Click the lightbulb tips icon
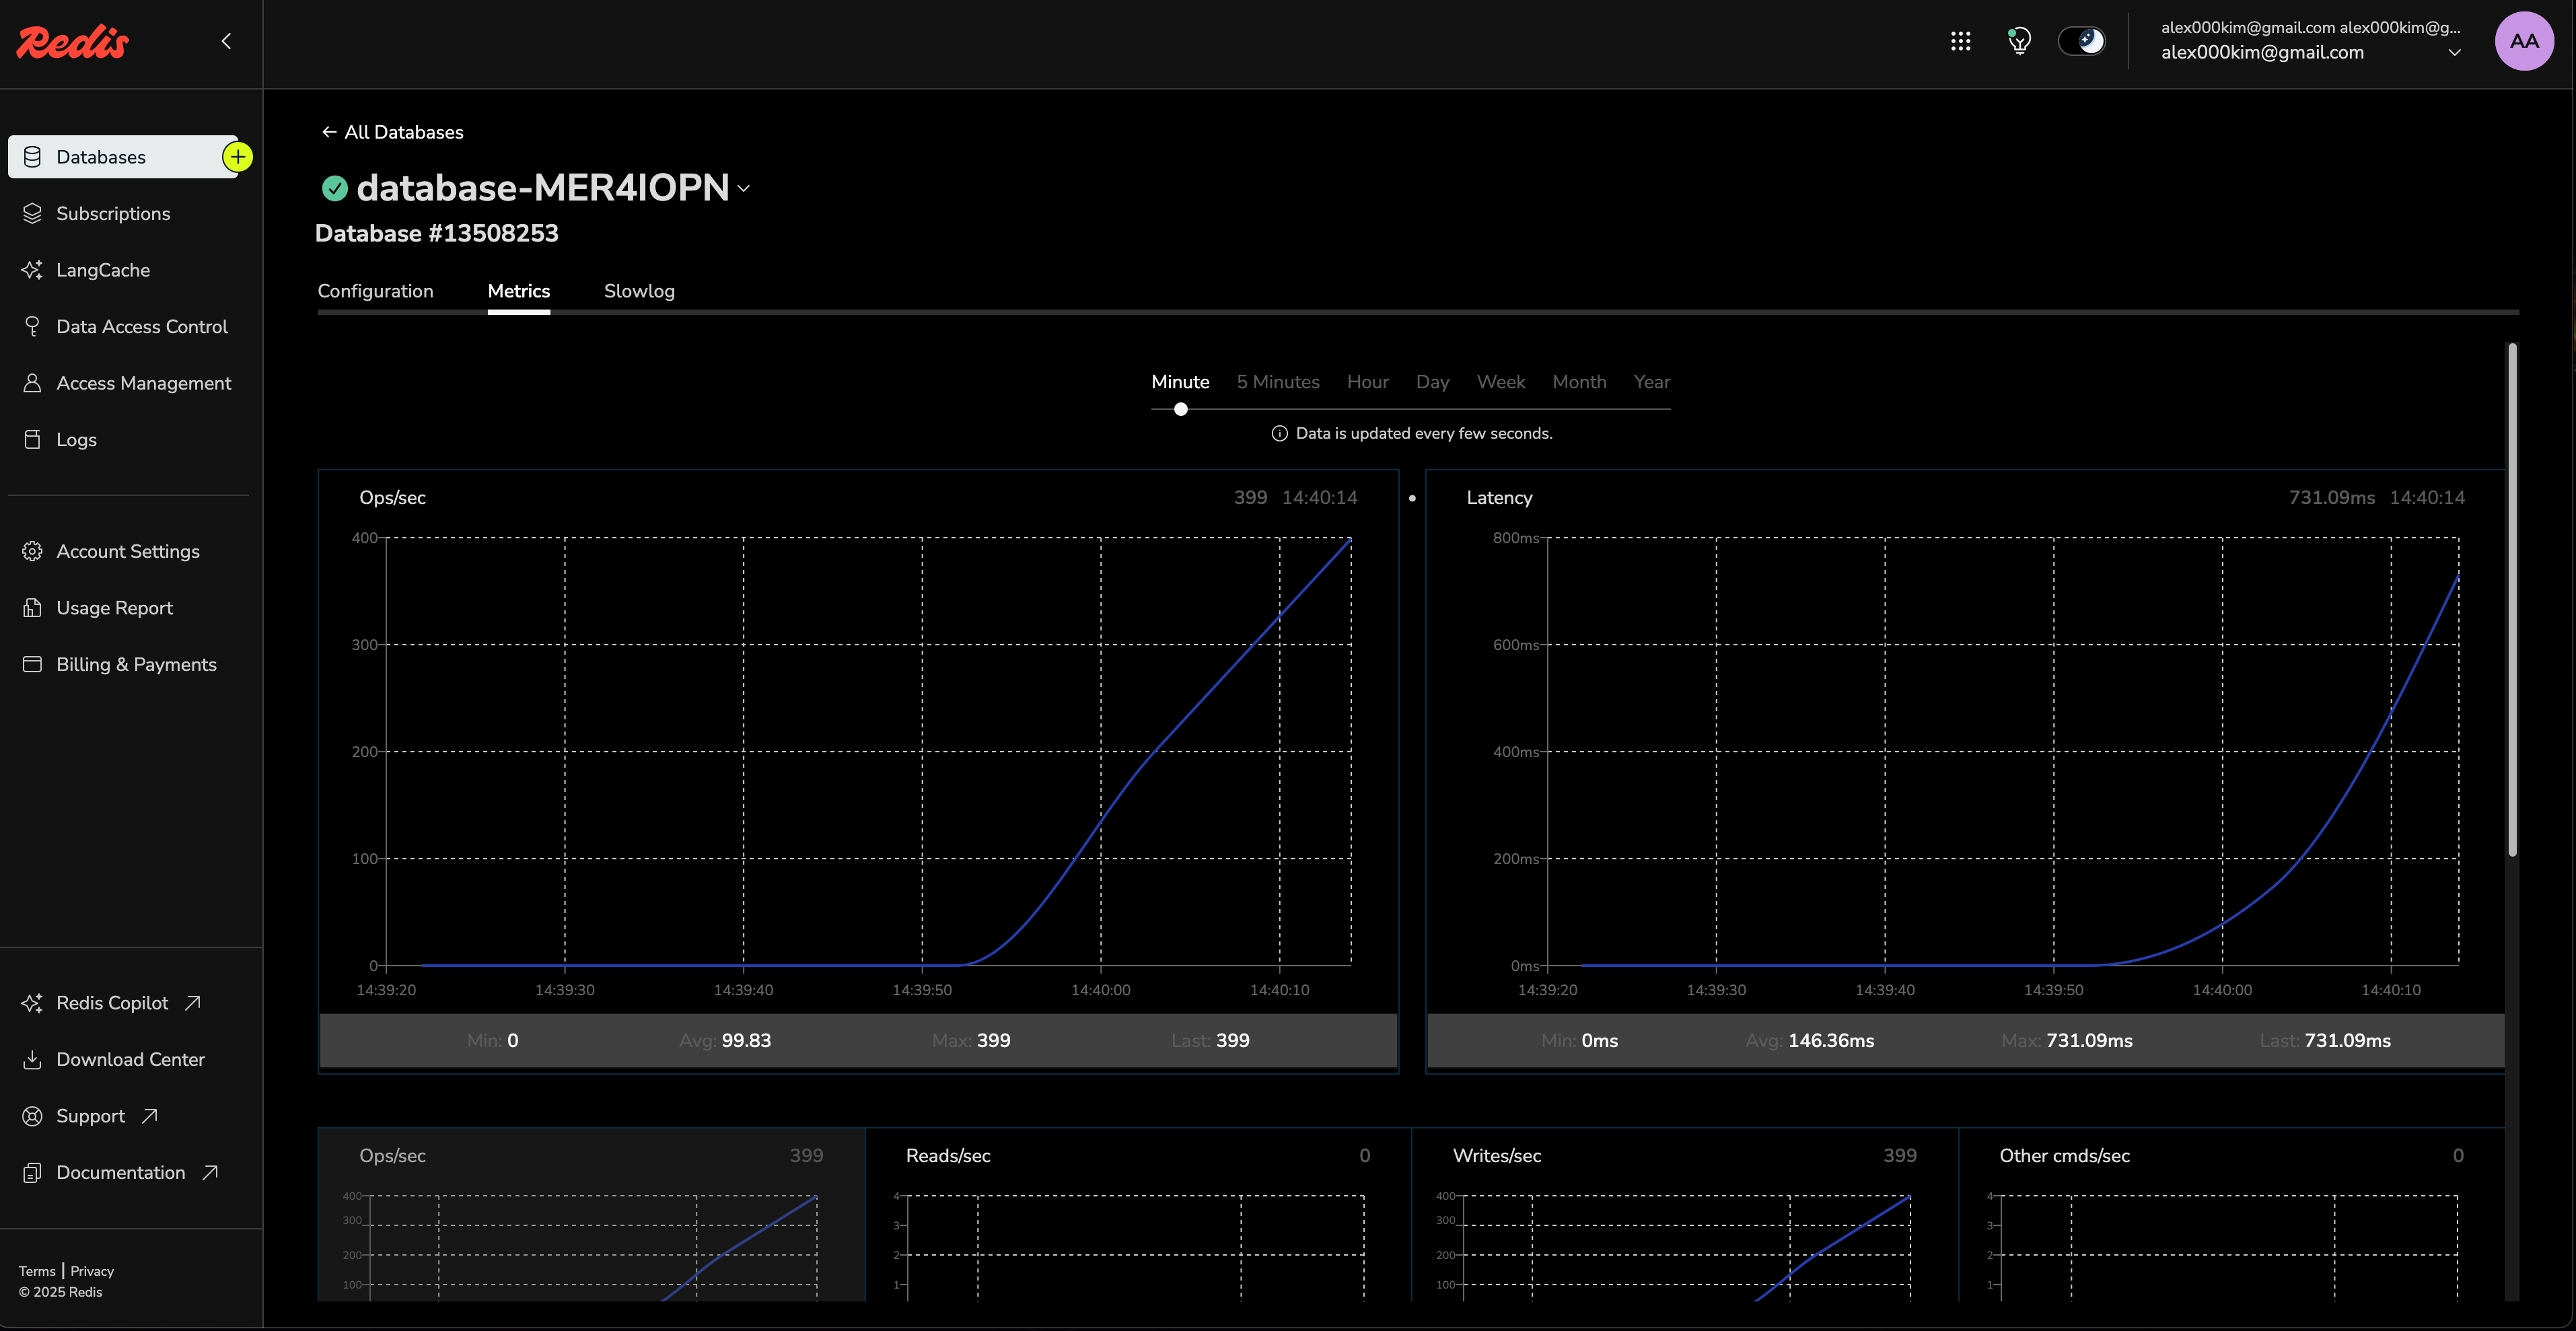This screenshot has width=2576, height=1331. [2019, 41]
